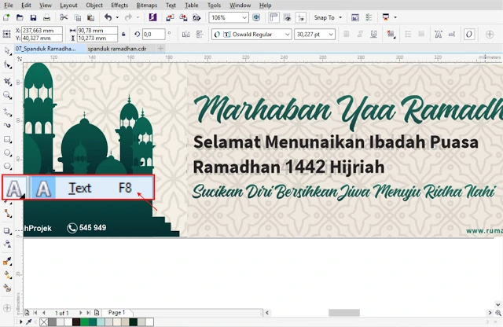Select the Text tool in toolbox
The image size is (503, 327).
click(x=14, y=188)
